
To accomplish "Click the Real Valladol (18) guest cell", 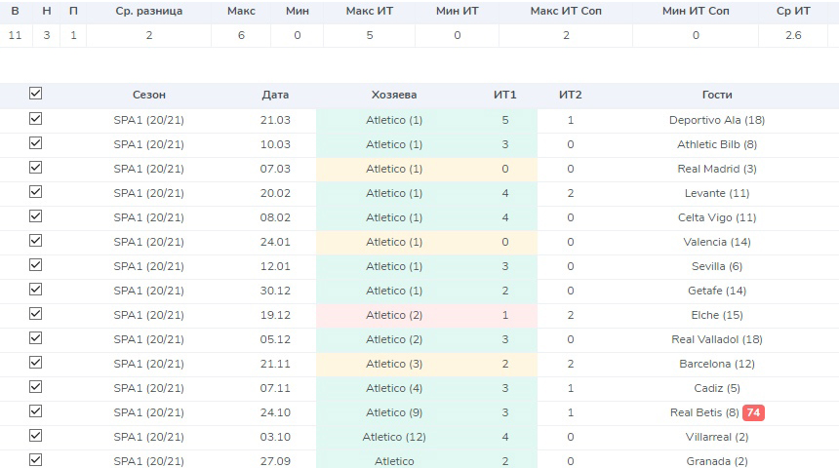I will pyautogui.click(x=716, y=339).
